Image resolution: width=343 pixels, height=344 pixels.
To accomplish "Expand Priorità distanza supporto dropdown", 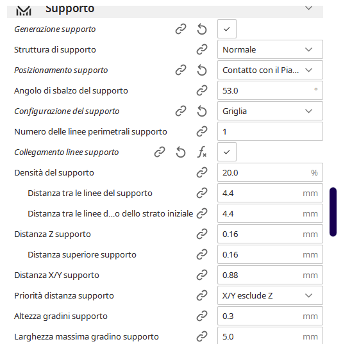I will point(270,295).
